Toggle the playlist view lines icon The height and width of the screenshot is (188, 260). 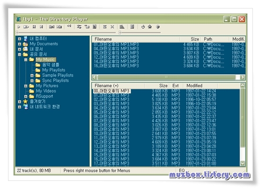click(122, 27)
